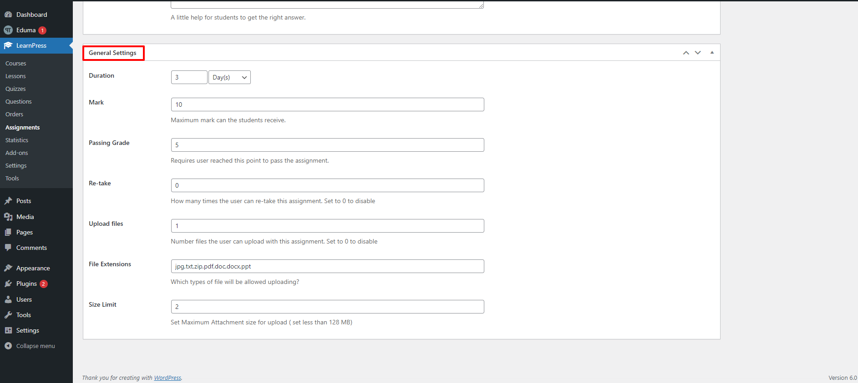Open LearnPress Settings submenu item

16,165
